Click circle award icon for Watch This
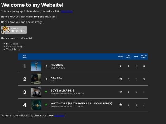The height and width of the screenshot is (124, 166). tap(121, 105)
